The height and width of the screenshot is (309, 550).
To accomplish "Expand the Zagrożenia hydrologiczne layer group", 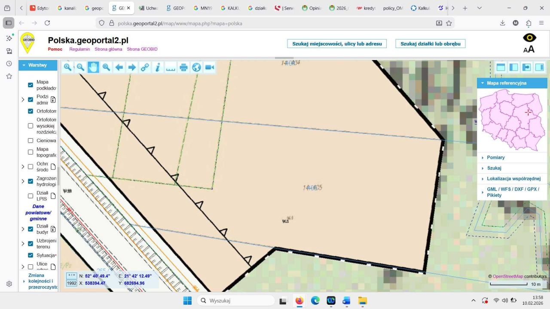I will point(23,181).
